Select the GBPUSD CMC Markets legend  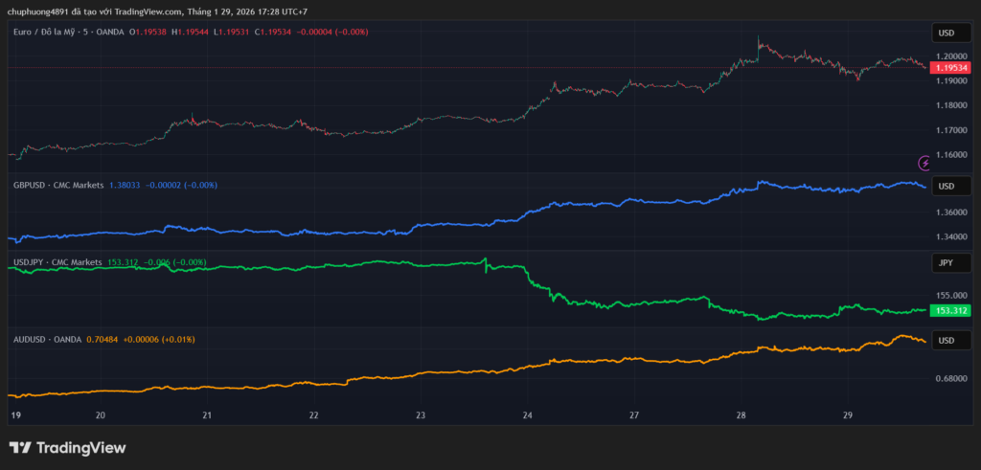[x=57, y=185]
